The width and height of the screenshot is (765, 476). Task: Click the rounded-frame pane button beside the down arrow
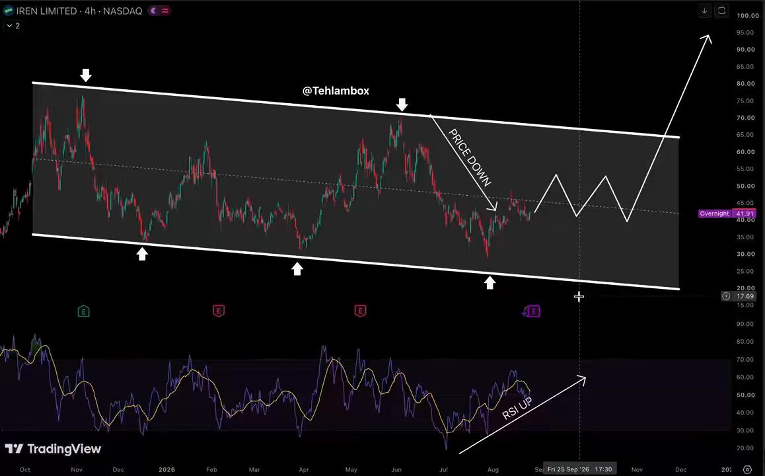point(721,11)
